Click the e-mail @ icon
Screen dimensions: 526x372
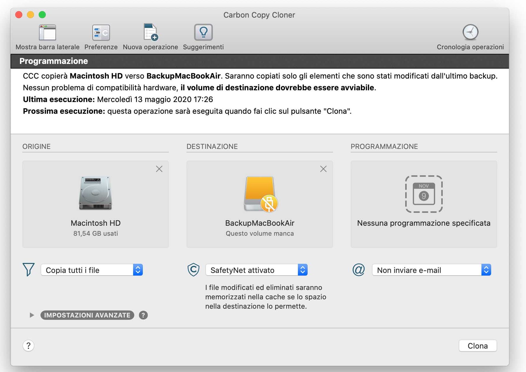pos(358,270)
